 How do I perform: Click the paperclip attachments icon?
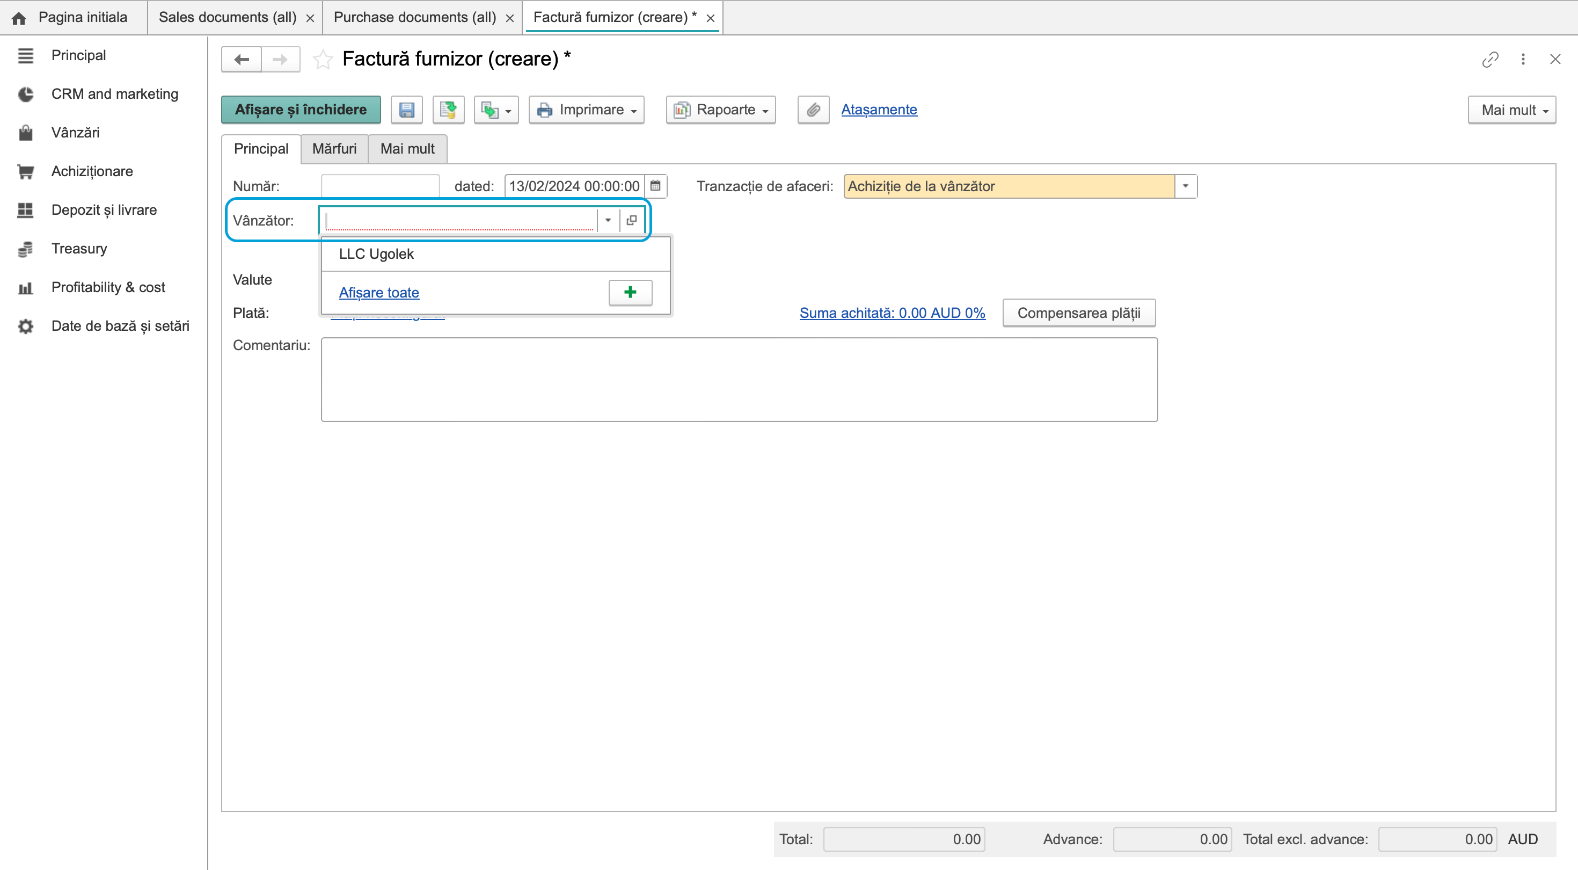[813, 110]
